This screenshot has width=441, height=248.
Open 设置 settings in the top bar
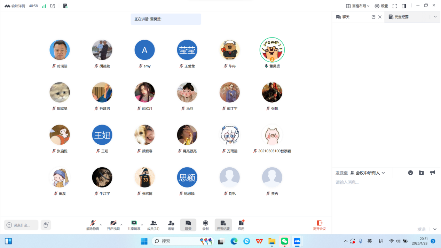coord(381,6)
